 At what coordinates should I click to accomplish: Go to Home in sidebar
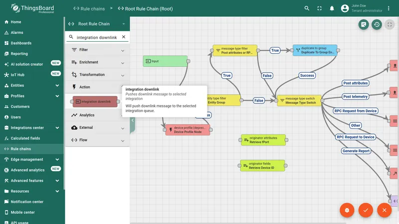32,22
